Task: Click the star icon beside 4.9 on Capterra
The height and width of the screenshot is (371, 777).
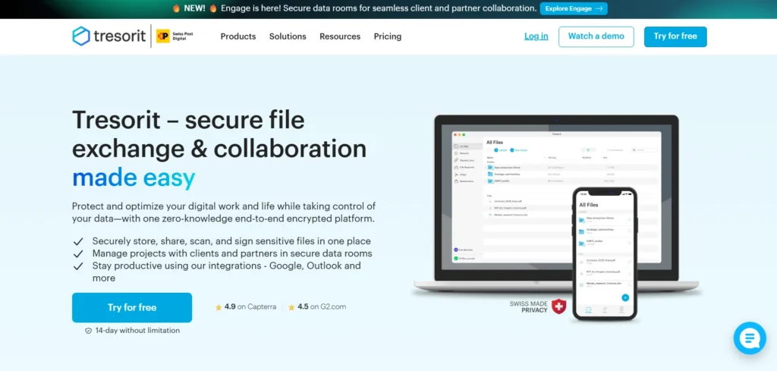Action: (x=219, y=307)
